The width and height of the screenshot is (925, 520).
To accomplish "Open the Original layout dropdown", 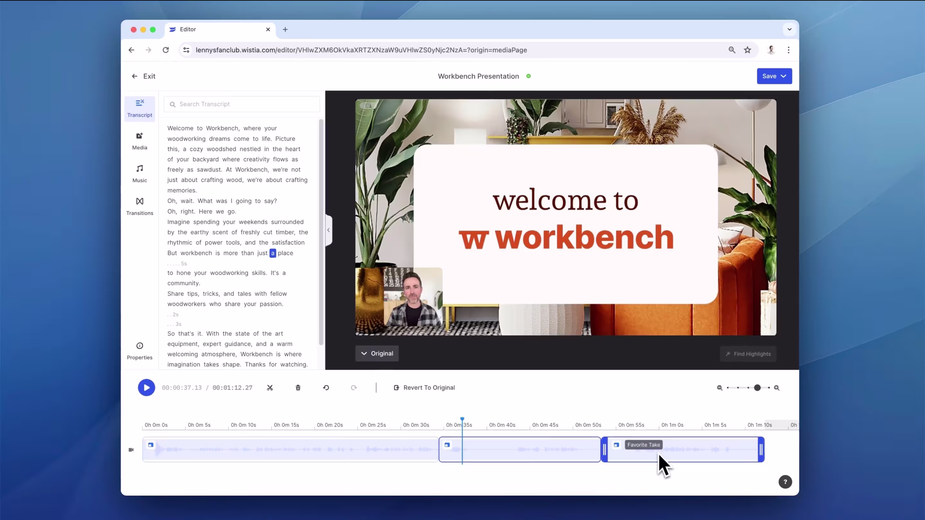I will 377,353.
